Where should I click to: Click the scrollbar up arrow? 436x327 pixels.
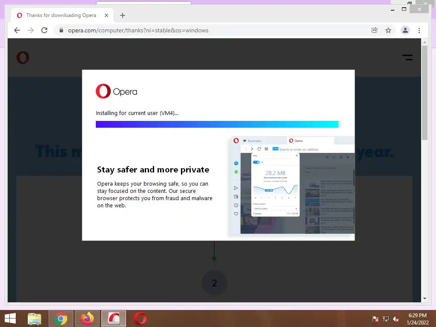425,42
